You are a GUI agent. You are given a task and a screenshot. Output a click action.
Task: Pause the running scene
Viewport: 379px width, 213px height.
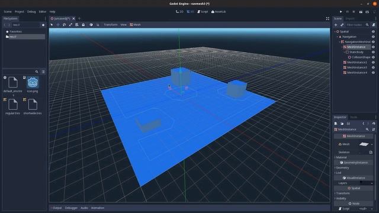(348, 12)
